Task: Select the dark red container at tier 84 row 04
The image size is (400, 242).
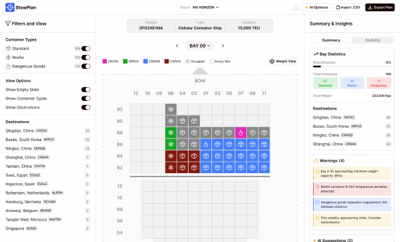Action: [183, 156]
